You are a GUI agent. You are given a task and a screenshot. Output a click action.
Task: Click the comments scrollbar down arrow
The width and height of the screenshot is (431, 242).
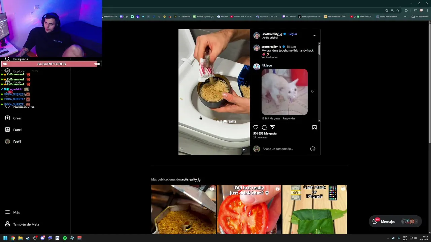pos(319,120)
